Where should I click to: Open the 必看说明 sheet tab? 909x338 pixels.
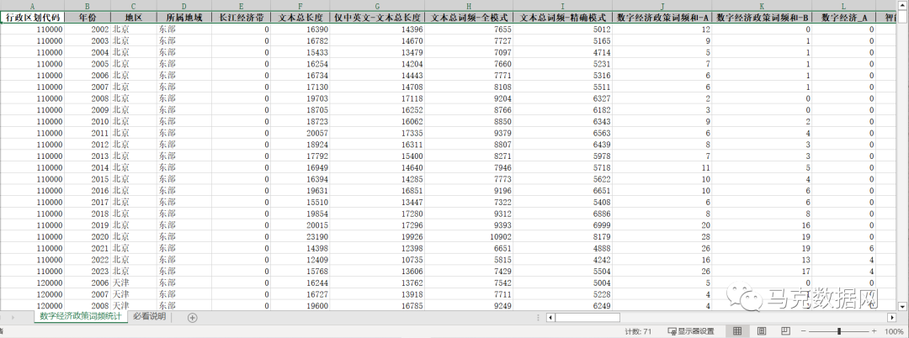[x=149, y=317]
